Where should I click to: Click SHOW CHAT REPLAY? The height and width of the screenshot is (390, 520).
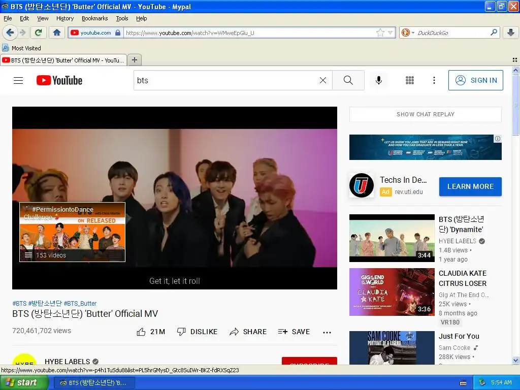point(425,114)
